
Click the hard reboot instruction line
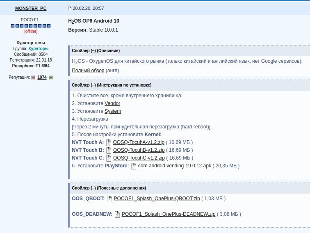[141, 127]
